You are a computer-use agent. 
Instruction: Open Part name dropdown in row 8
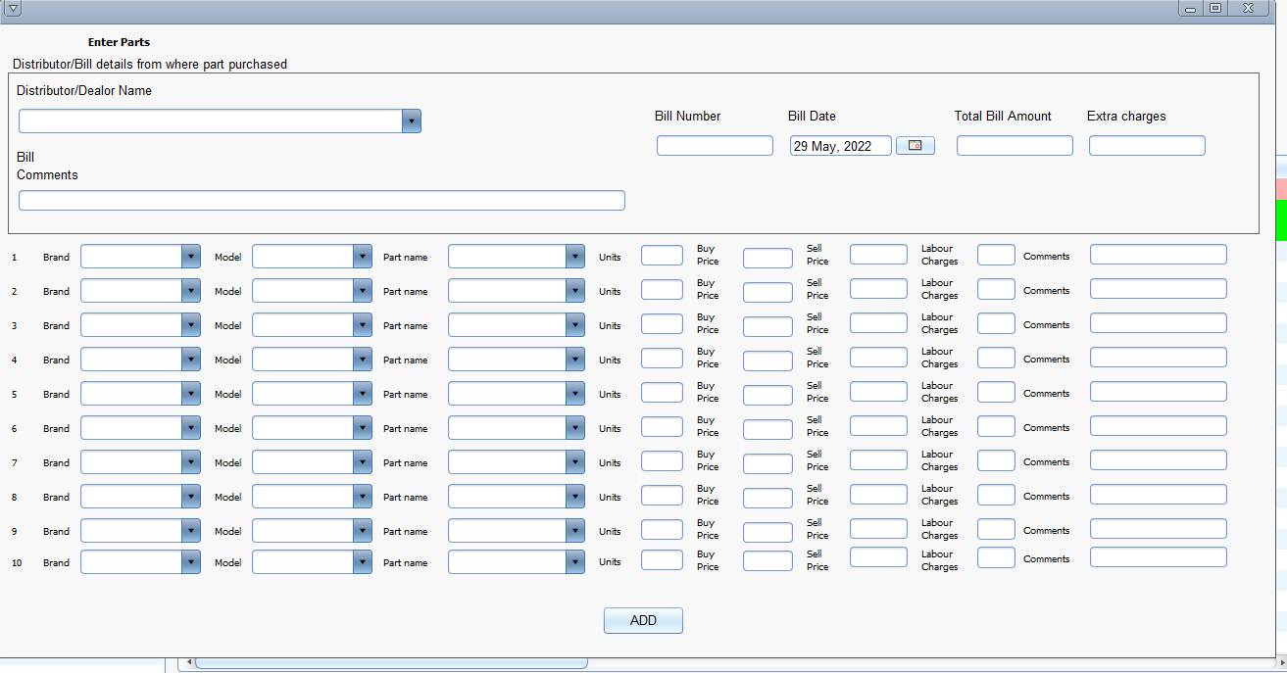tap(574, 497)
